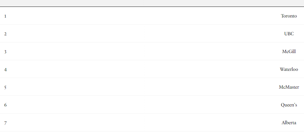Click the rank number 1 cell
304x132 pixels.
click(5, 16)
